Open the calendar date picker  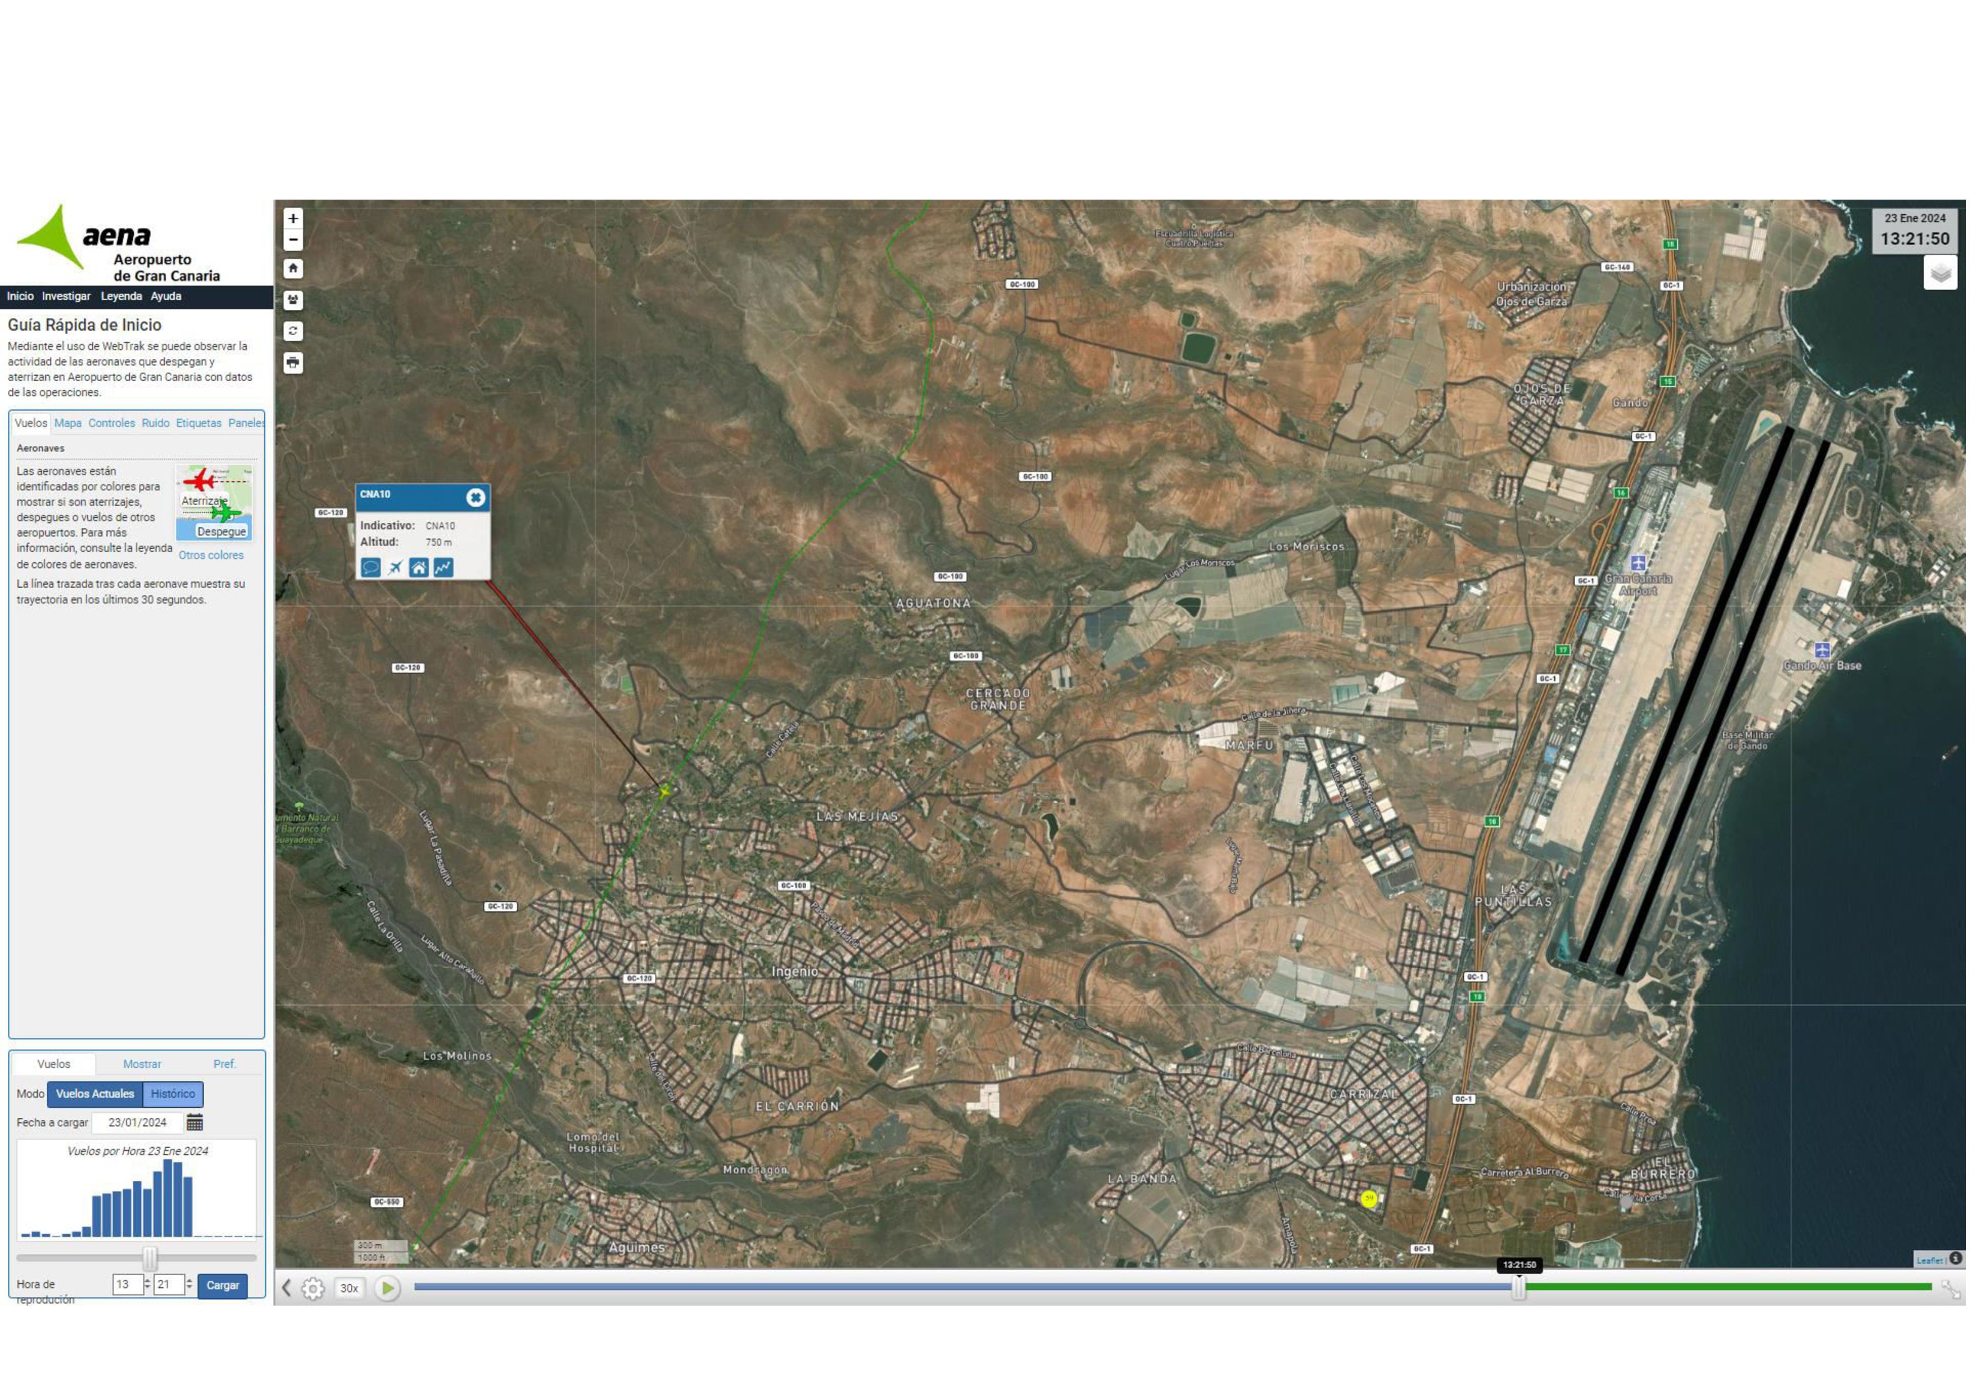tap(195, 1123)
